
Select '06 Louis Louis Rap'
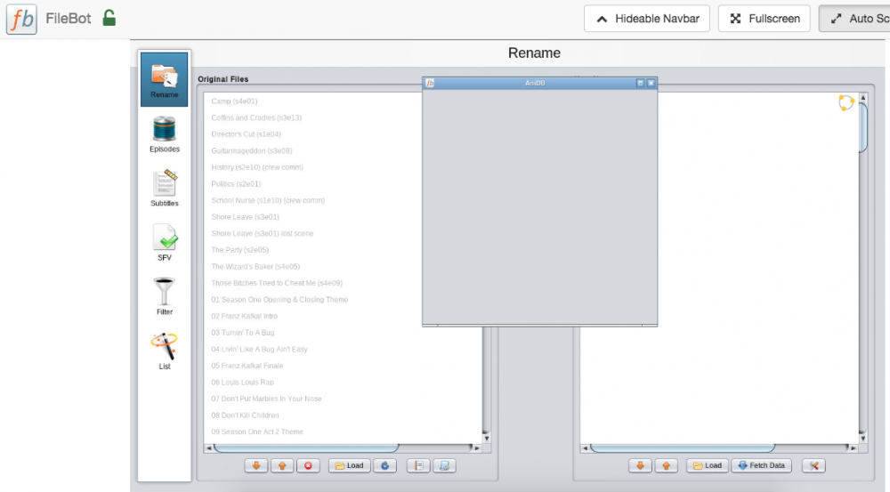coord(242,382)
